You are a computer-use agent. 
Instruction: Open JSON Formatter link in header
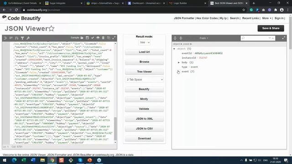tap(184, 18)
